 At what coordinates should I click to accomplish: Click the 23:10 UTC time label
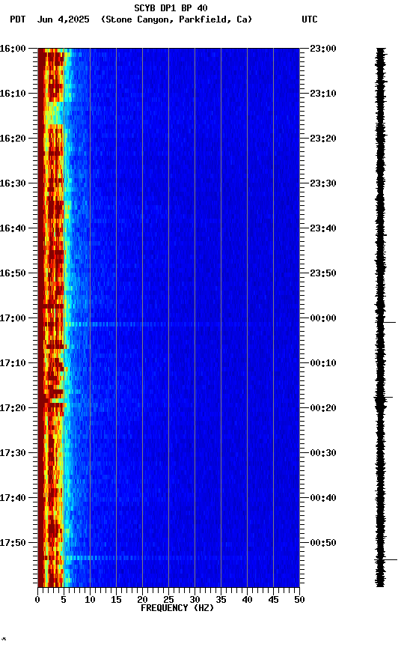[323, 94]
